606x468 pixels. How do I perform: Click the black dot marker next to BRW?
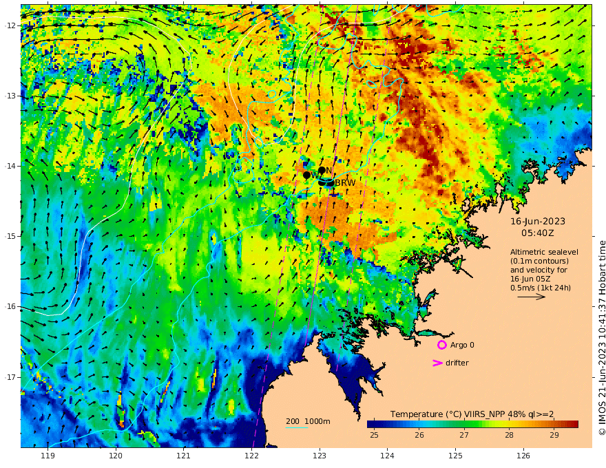tap(331, 183)
